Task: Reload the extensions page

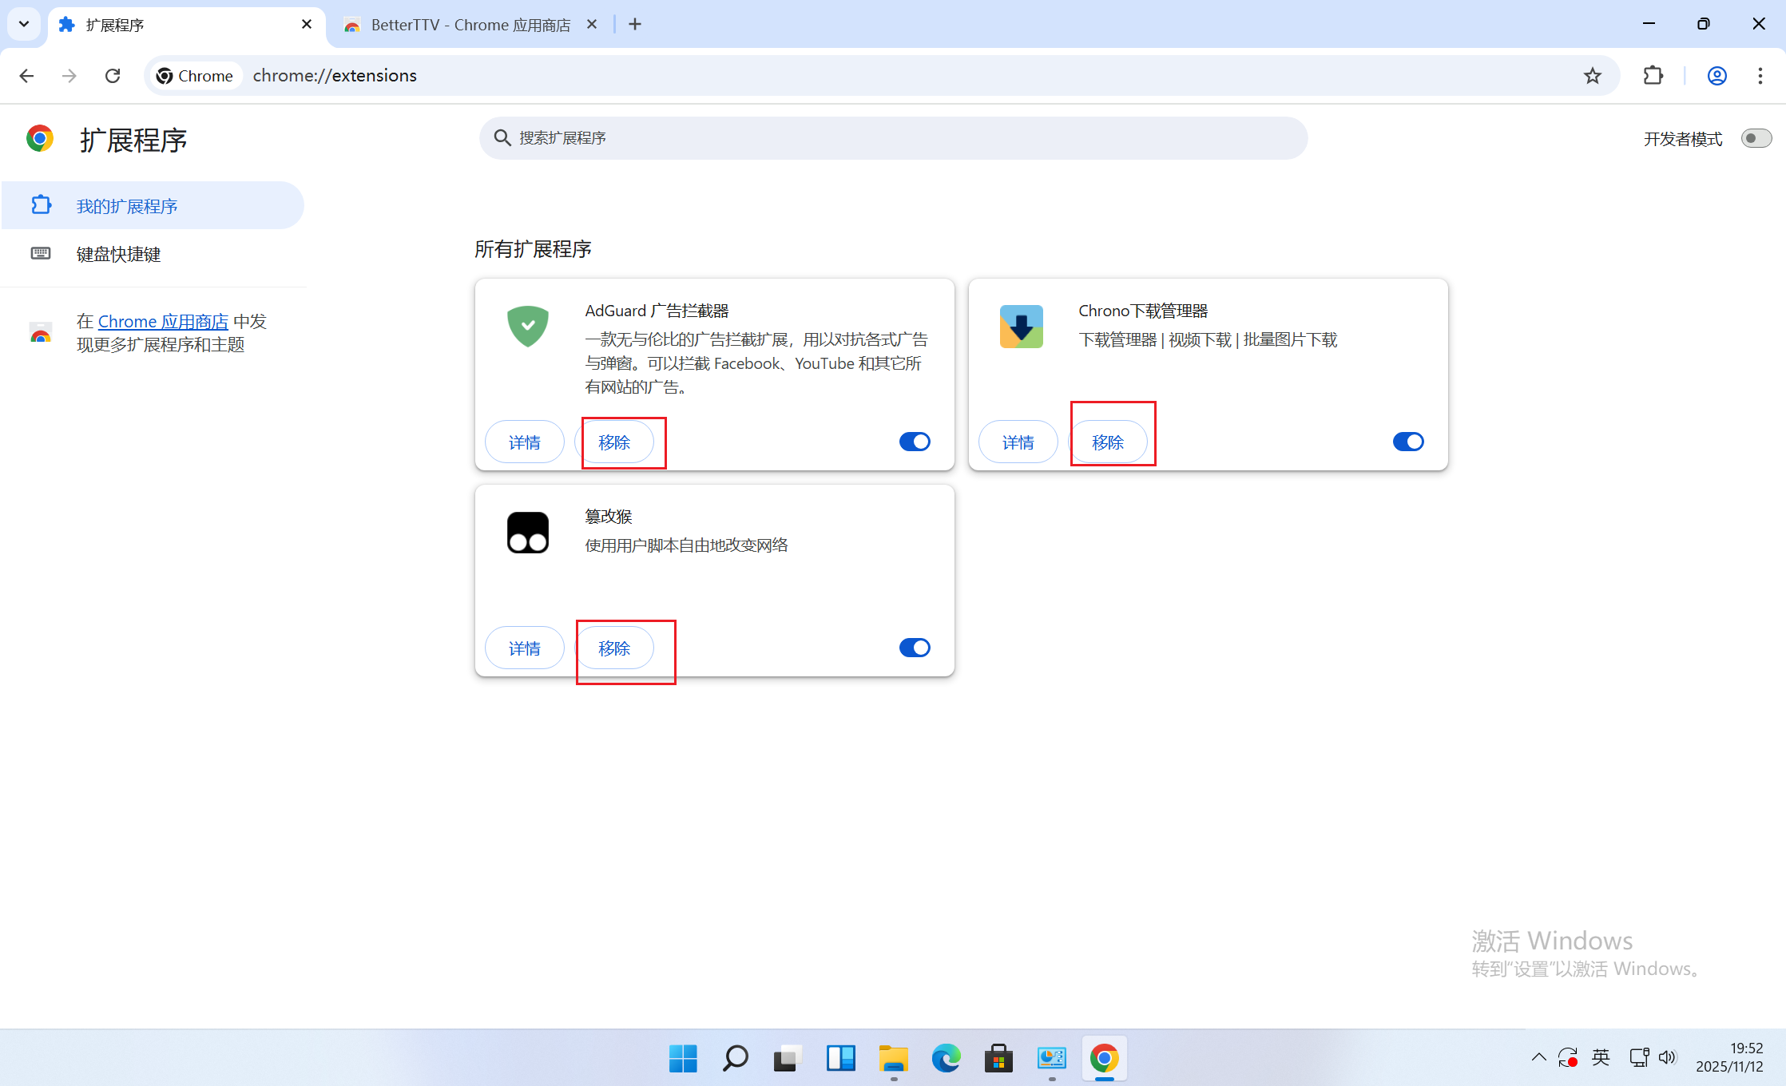Action: tap(113, 76)
